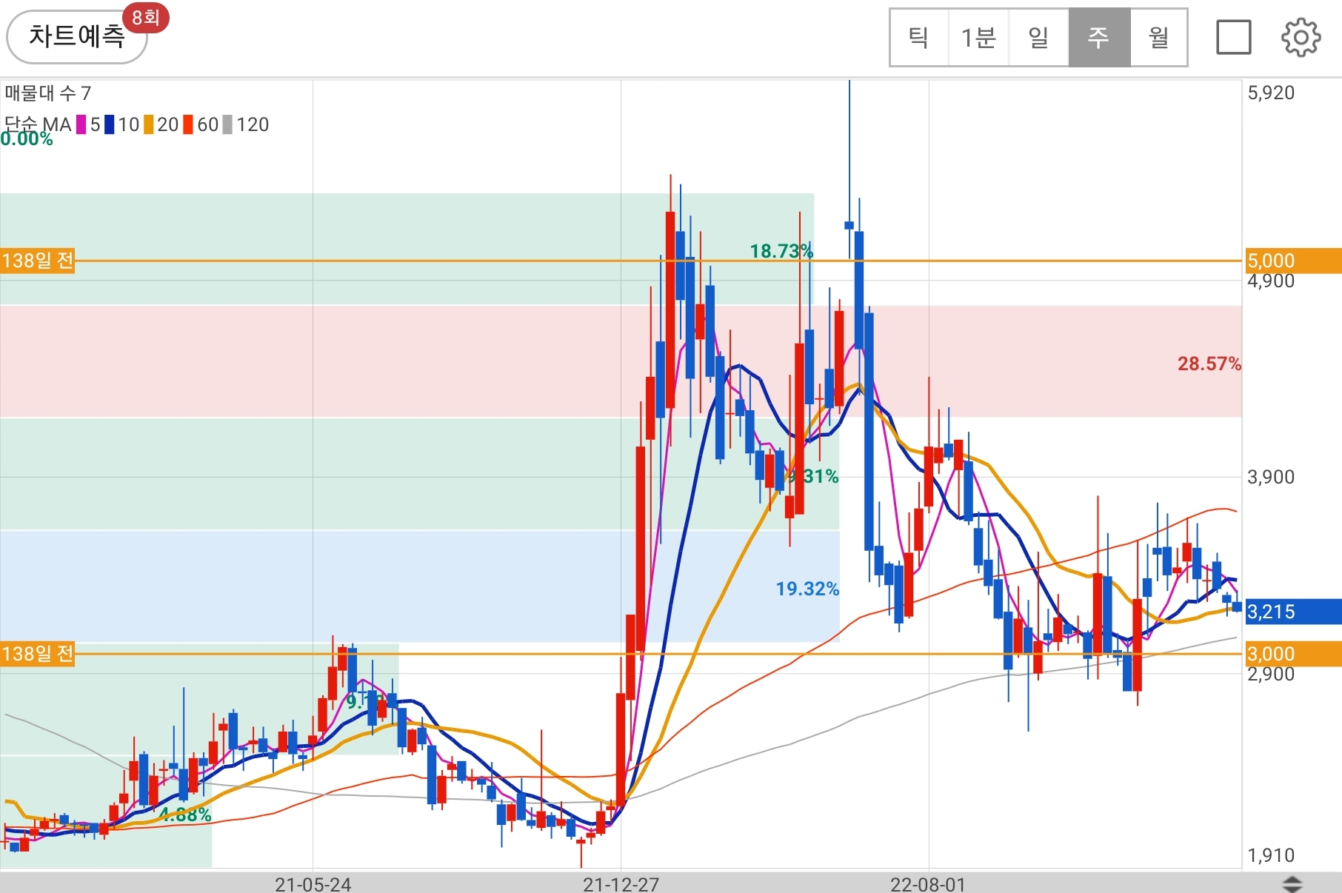The image size is (1342, 893).
Task: Select the 1분 interval tab
Action: (x=978, y=37)
